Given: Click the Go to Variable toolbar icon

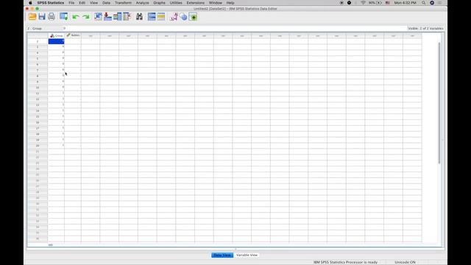Looking at the screenshot, I should (x=107, y=16).
